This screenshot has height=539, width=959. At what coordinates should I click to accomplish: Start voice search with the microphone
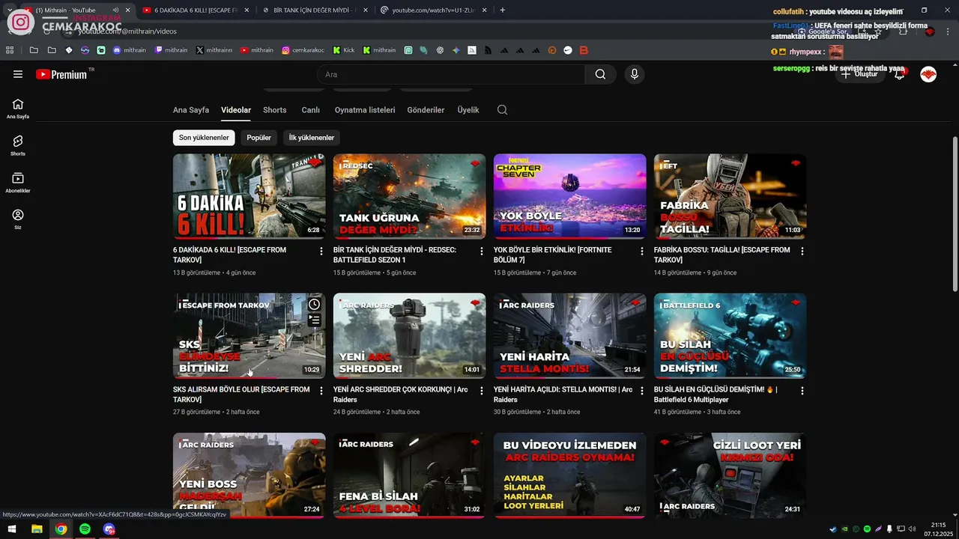635,74
